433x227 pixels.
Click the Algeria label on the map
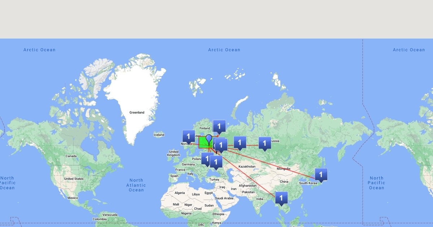180,193
